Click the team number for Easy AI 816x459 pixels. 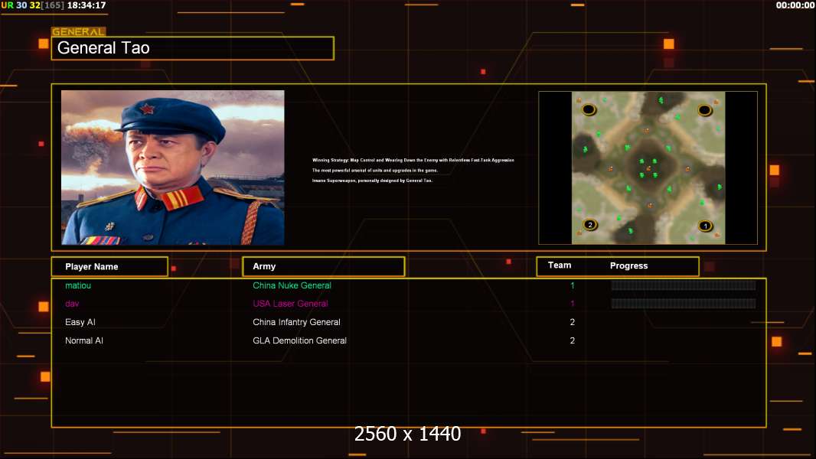(x=573, y=322)
